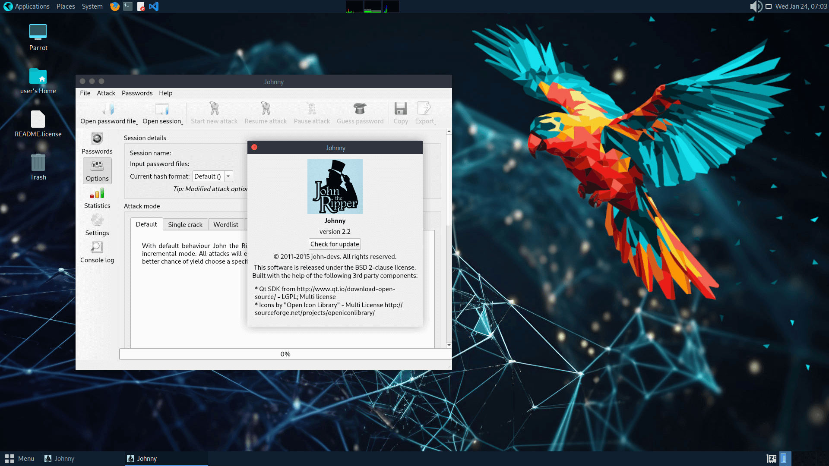Viewport: 829px width, 466px height.
Task: Pause the running attack
Action: pyautogui.click(x=311, y=113)
